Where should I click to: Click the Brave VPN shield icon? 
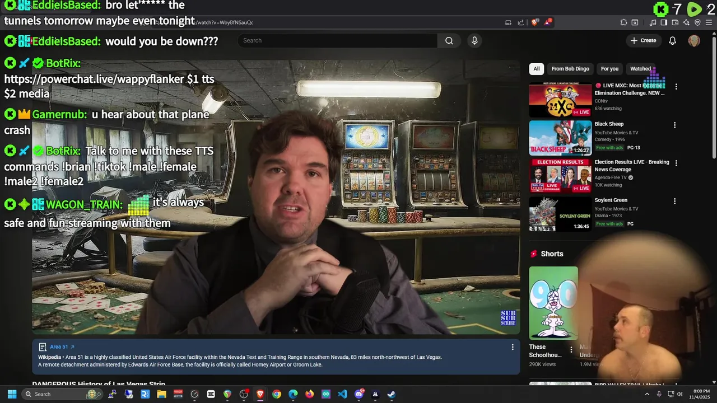pyautogui.click(x=697, y=22)
